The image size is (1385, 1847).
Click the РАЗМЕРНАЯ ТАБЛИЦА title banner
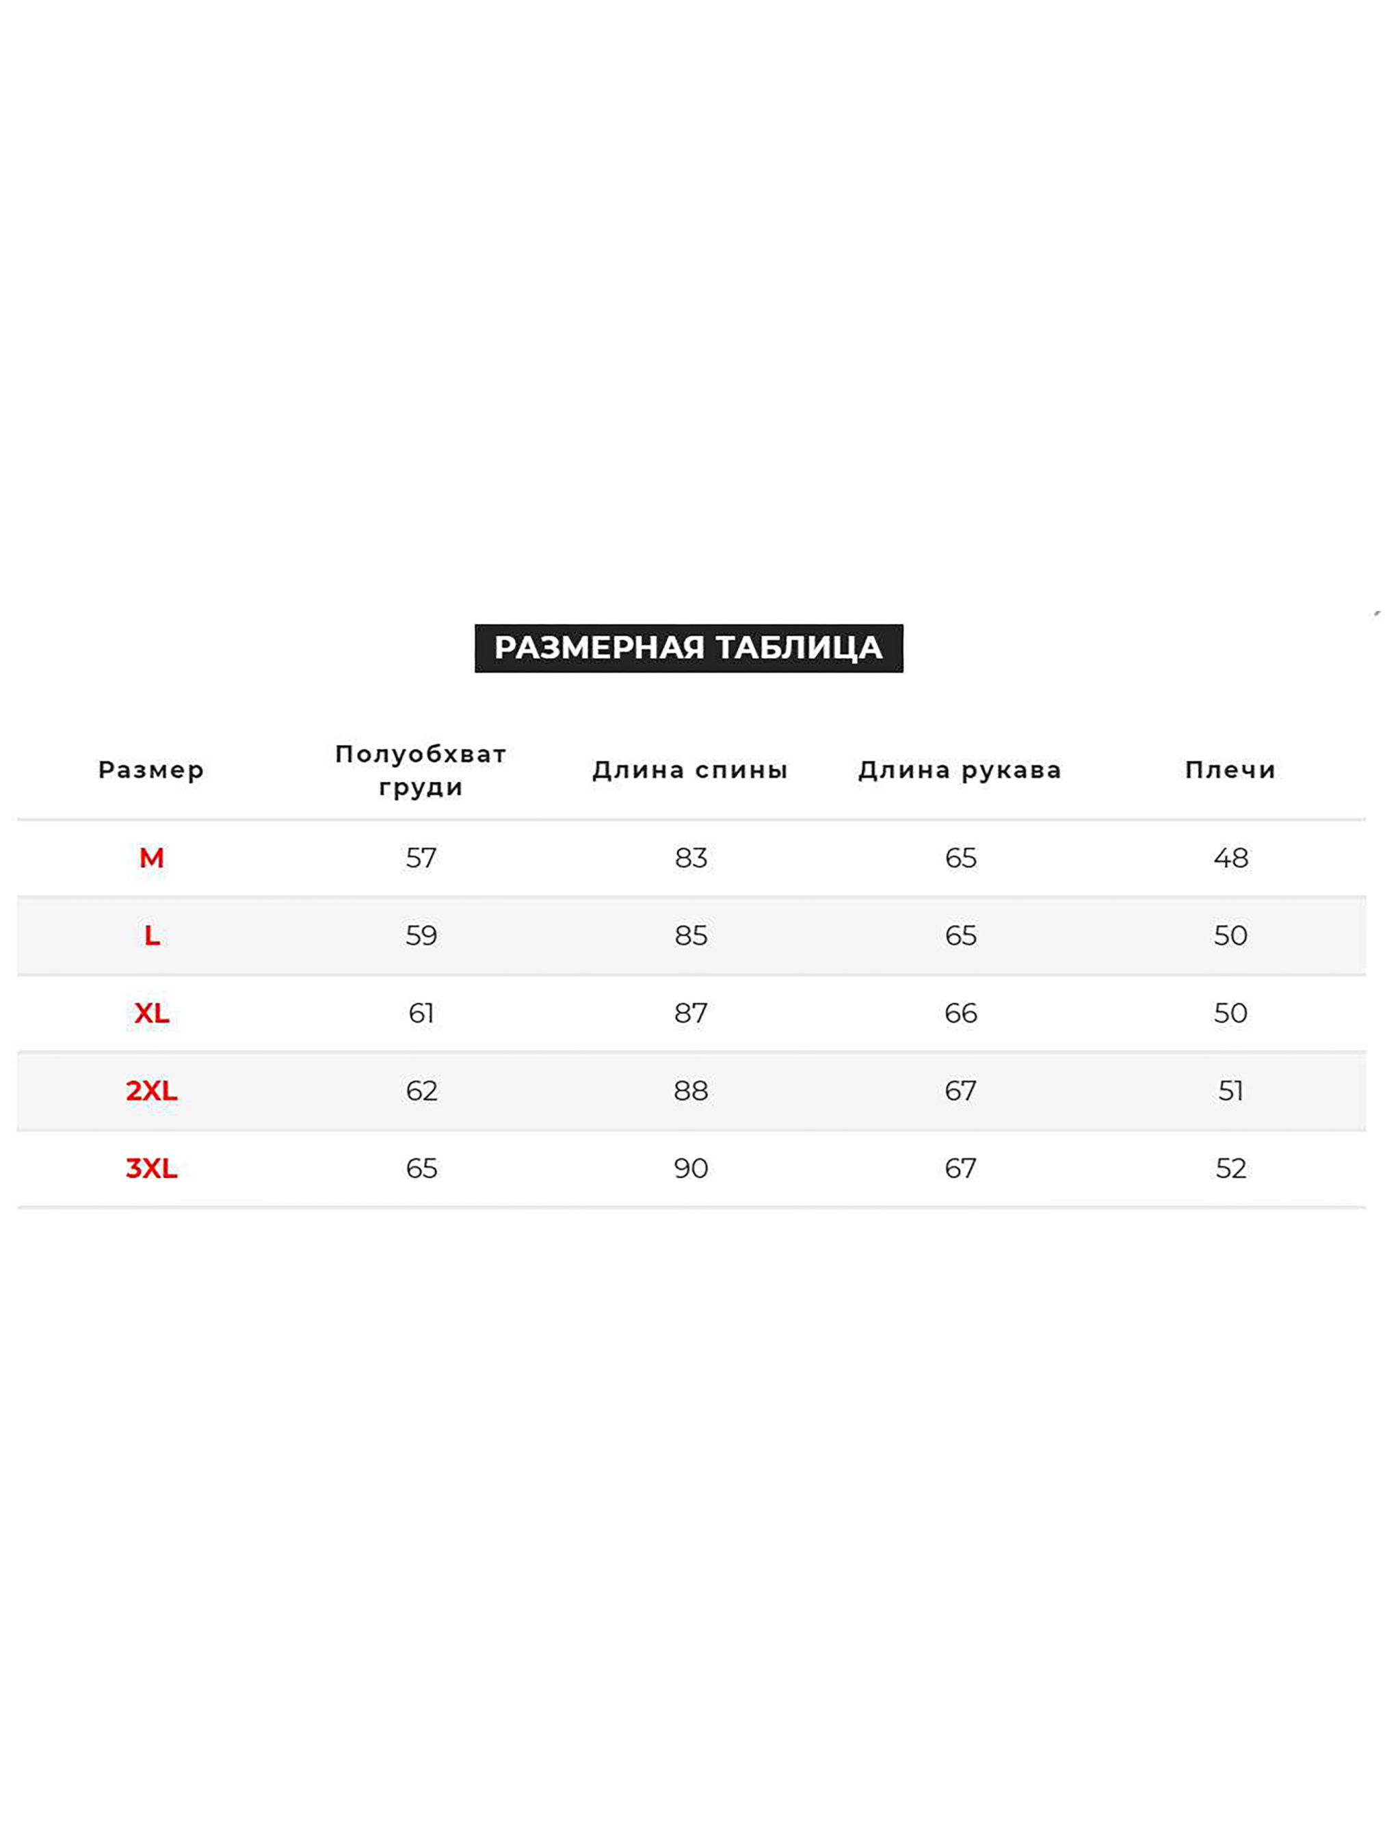(688, 648)
